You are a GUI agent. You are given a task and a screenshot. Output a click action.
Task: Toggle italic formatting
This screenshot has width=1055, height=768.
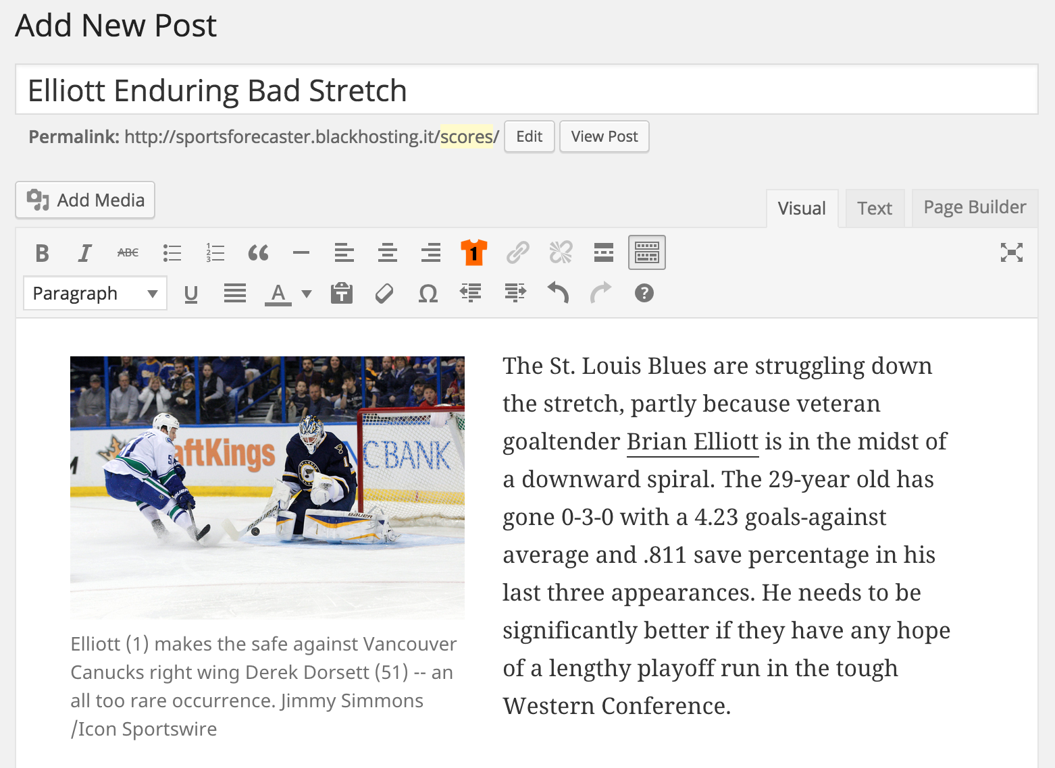click(x=84, y=253)
